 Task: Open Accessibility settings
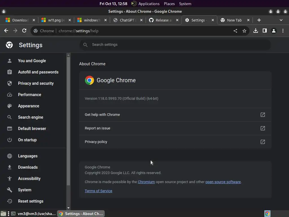tap(33, 179)
